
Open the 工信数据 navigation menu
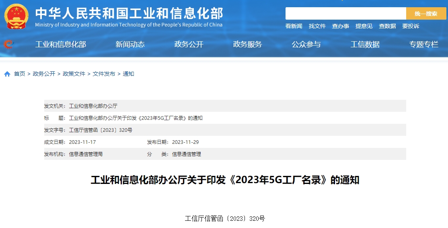point(365,44)
